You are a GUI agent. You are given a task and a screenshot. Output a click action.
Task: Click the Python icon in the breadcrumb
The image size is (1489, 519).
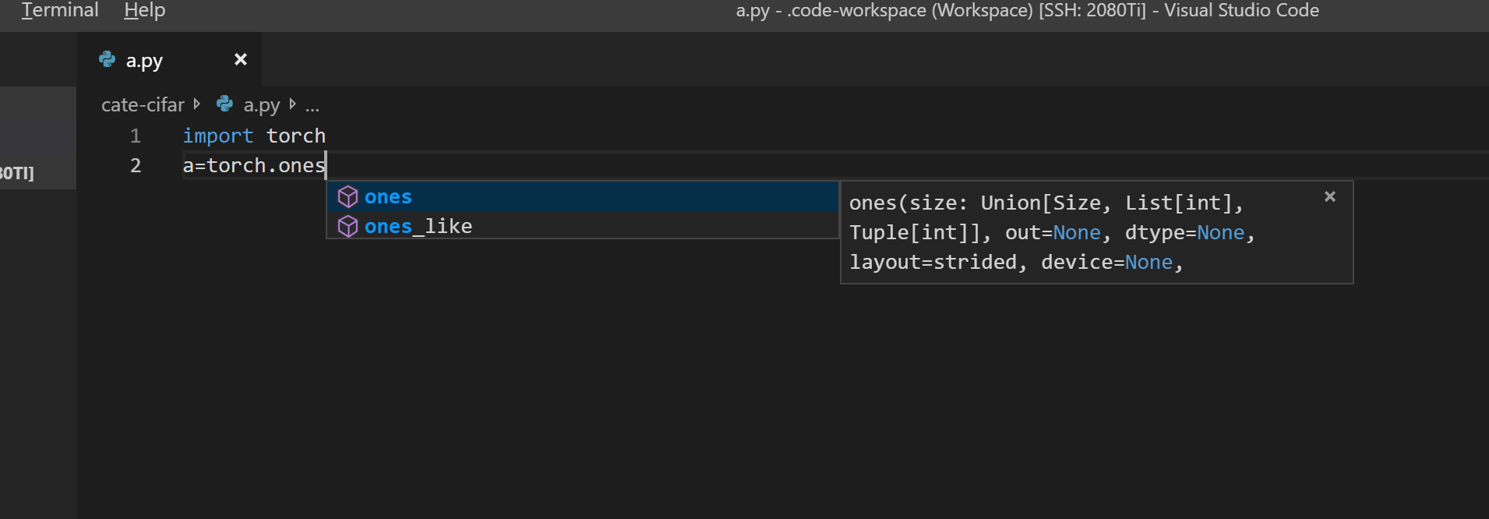click(x=225, y=104)
